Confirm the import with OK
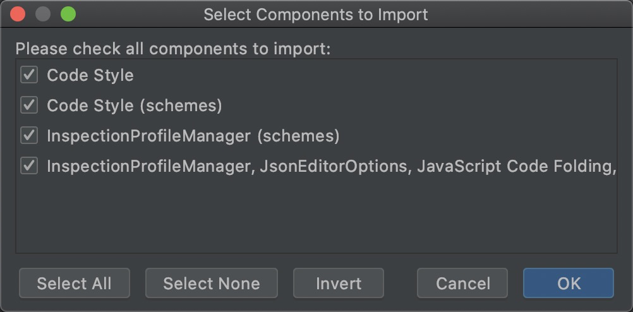 pyautogui.click(x=569, y=284)
